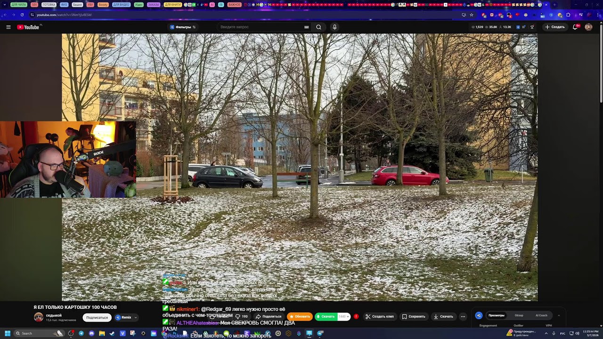This screenshot has height=339, width=603.
Task: Open Telegram from the taskbar
Action: click(x=81, y=333)
